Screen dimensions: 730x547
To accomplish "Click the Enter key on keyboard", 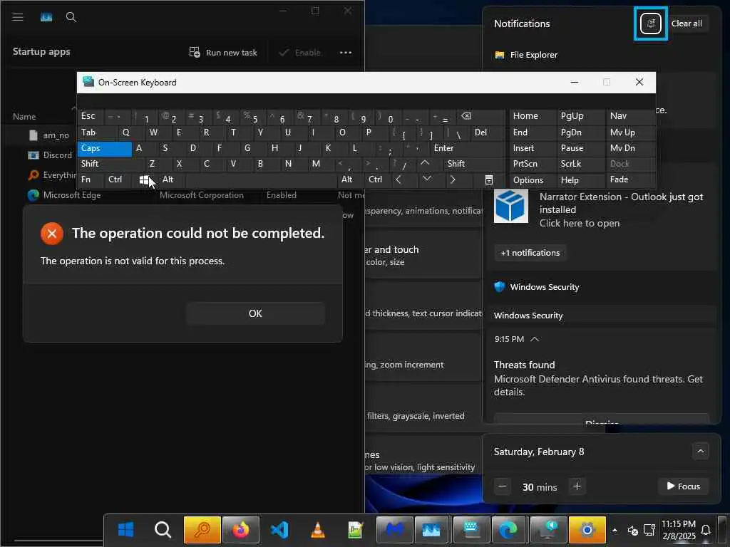I will (x=468, y=148).
